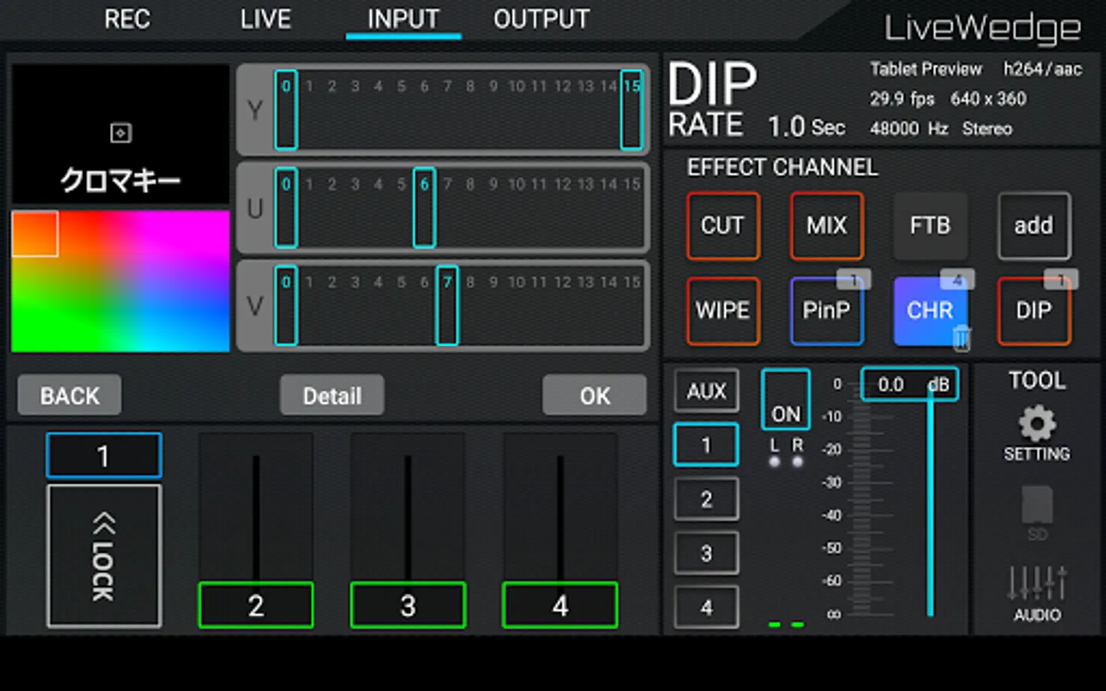This screenshot has height=691, width=1106.
Task: Click the orange selected color swatch
Action: [35, 234]
